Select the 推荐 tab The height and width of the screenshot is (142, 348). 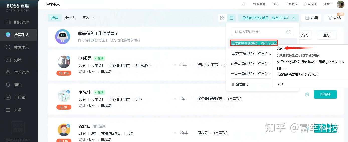tap(55, 18)
